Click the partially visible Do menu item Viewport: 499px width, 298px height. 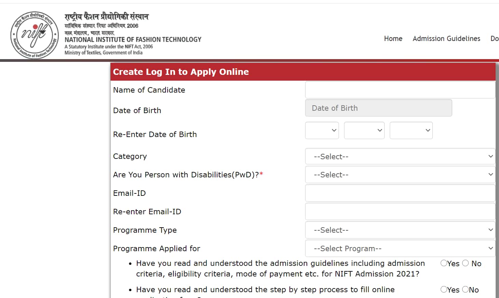(494, 39)
